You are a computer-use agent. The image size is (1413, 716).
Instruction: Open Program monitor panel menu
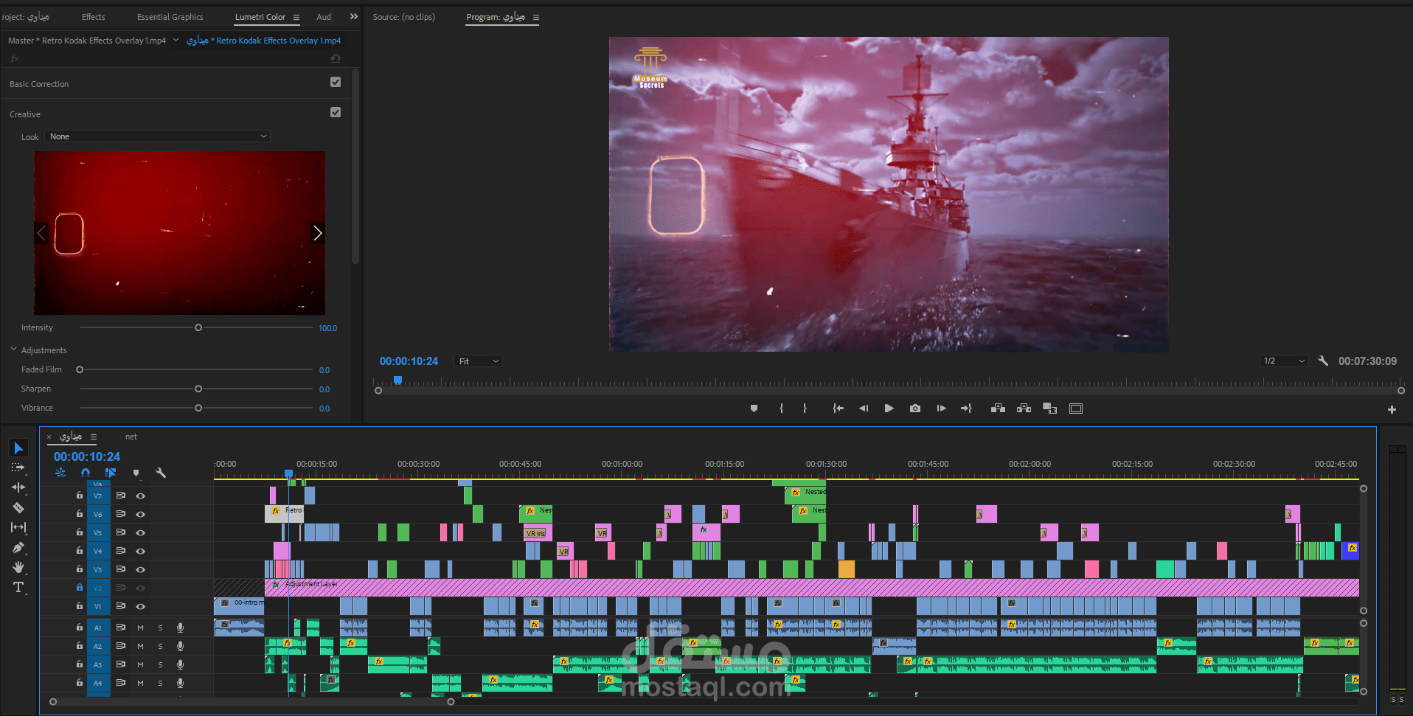[536, 17]
